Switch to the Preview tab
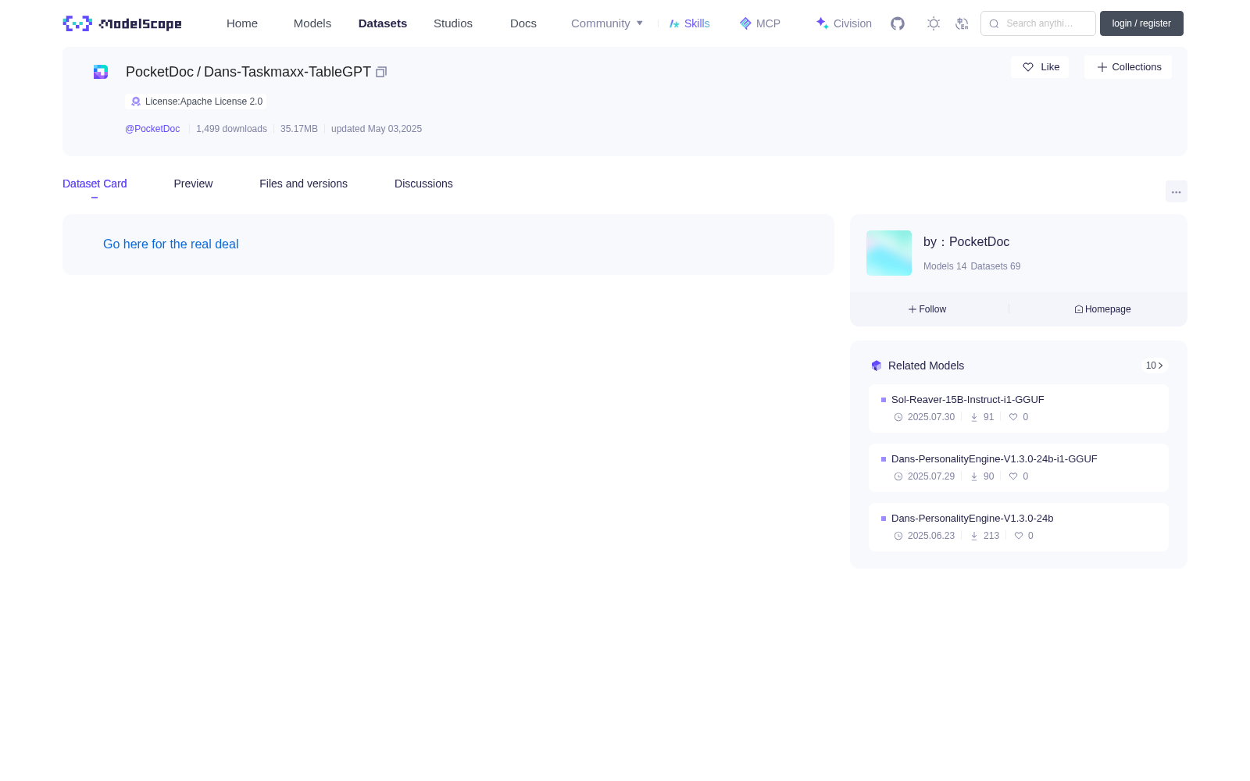Image resolution: width=1250 pixels, height=781 pixels. pyautogui.click(x=193, y=184)
